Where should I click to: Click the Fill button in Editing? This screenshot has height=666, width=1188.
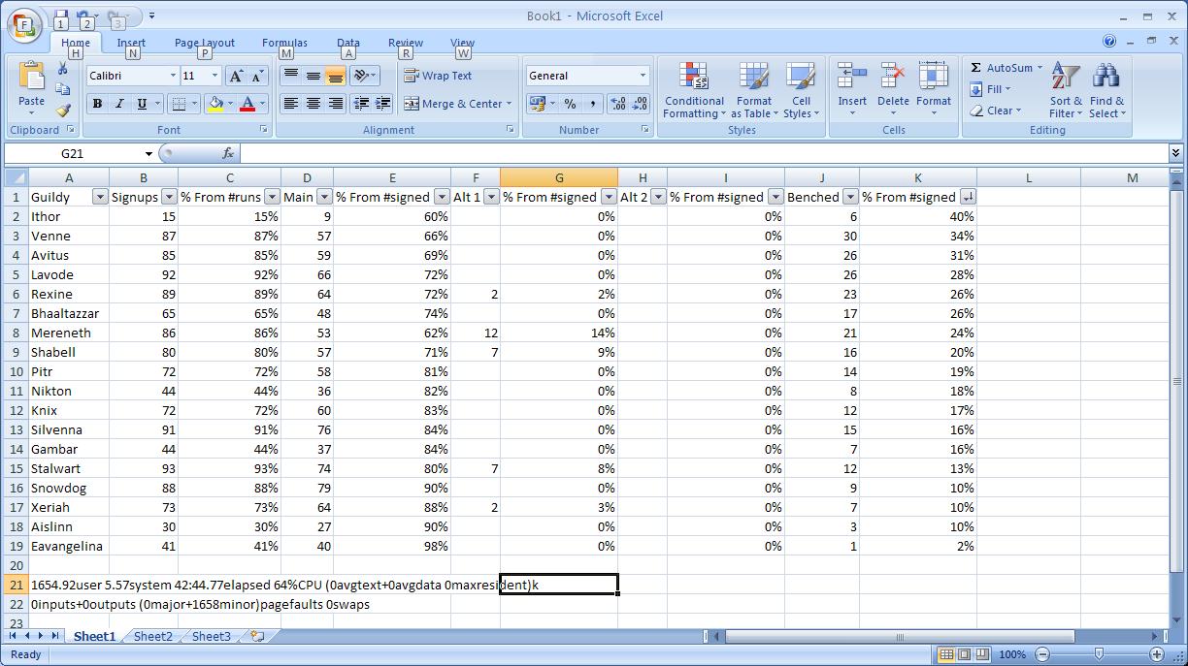(x=989, y=89)
